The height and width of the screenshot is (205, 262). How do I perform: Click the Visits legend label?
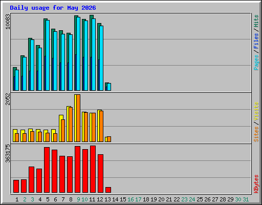[256, 112]
